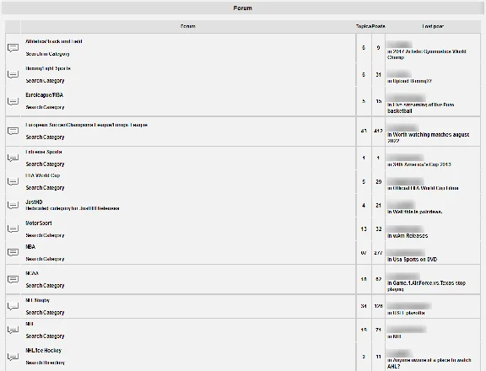The height and width of the screenshot is (371, 486).
Task: Click the speech bubble icon beside Euroleague/FIBA
Action: 13,101
